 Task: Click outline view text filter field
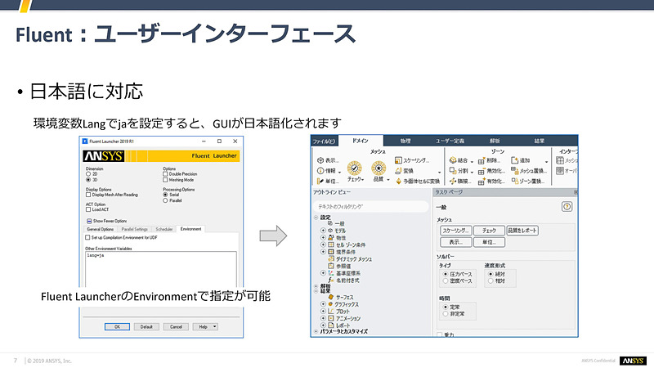[x=371, y=207]
